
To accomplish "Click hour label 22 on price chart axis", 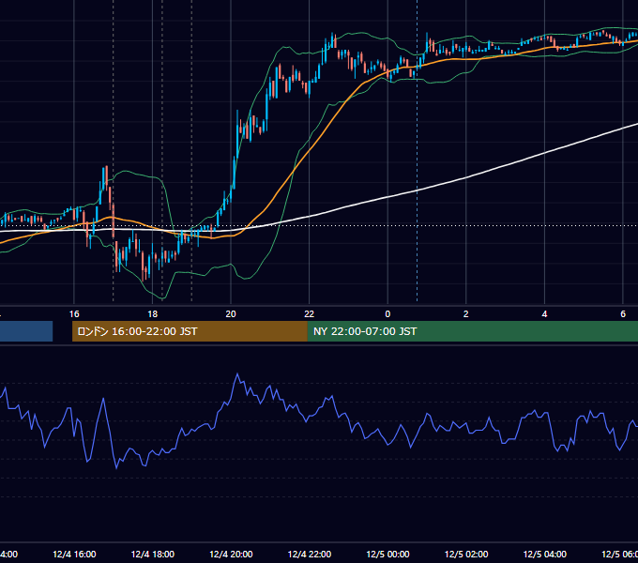I will (310, 314).
